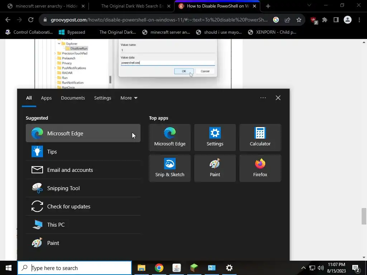Toggle Chrome side panel
The height and width of the screenshot is (275, 367).
336,20
